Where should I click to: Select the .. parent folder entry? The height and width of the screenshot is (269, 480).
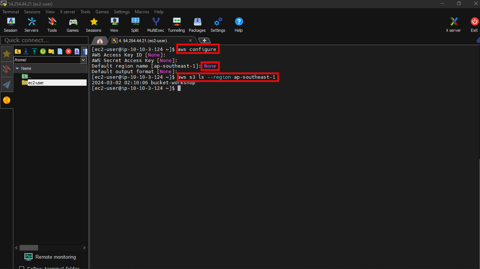pyautogui.click(x=26, y=76)
